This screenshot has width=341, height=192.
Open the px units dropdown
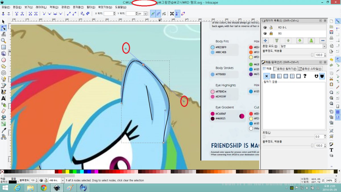[x=143, y=14]
